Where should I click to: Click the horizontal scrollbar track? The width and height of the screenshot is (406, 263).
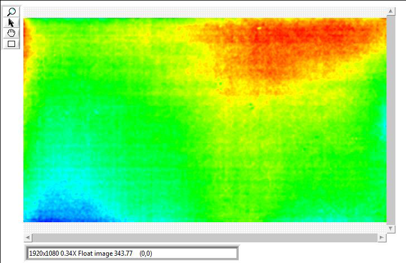pos(205,237)
